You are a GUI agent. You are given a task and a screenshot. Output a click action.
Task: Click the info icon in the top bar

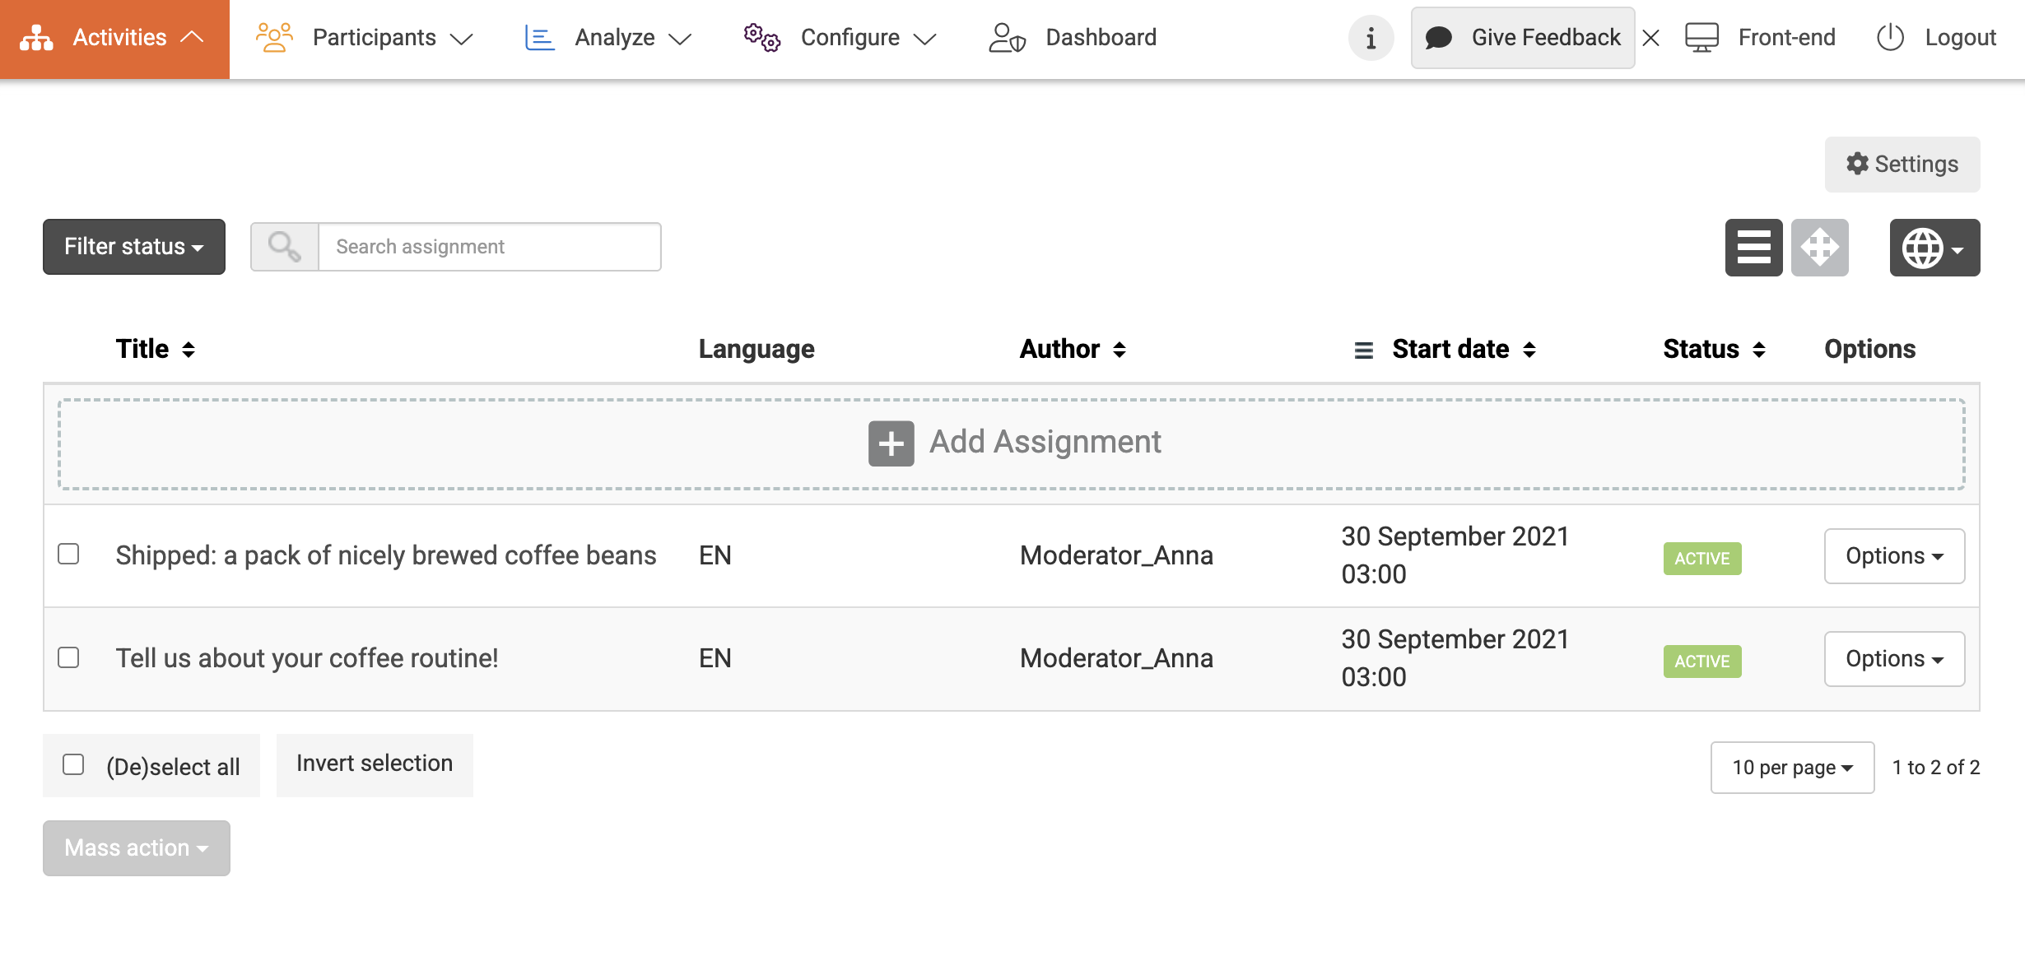[x=1371, y=38]
